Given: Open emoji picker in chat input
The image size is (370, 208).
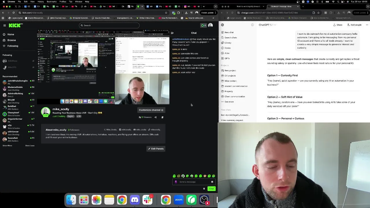Looking at the screenshot, I should (212, 182).
